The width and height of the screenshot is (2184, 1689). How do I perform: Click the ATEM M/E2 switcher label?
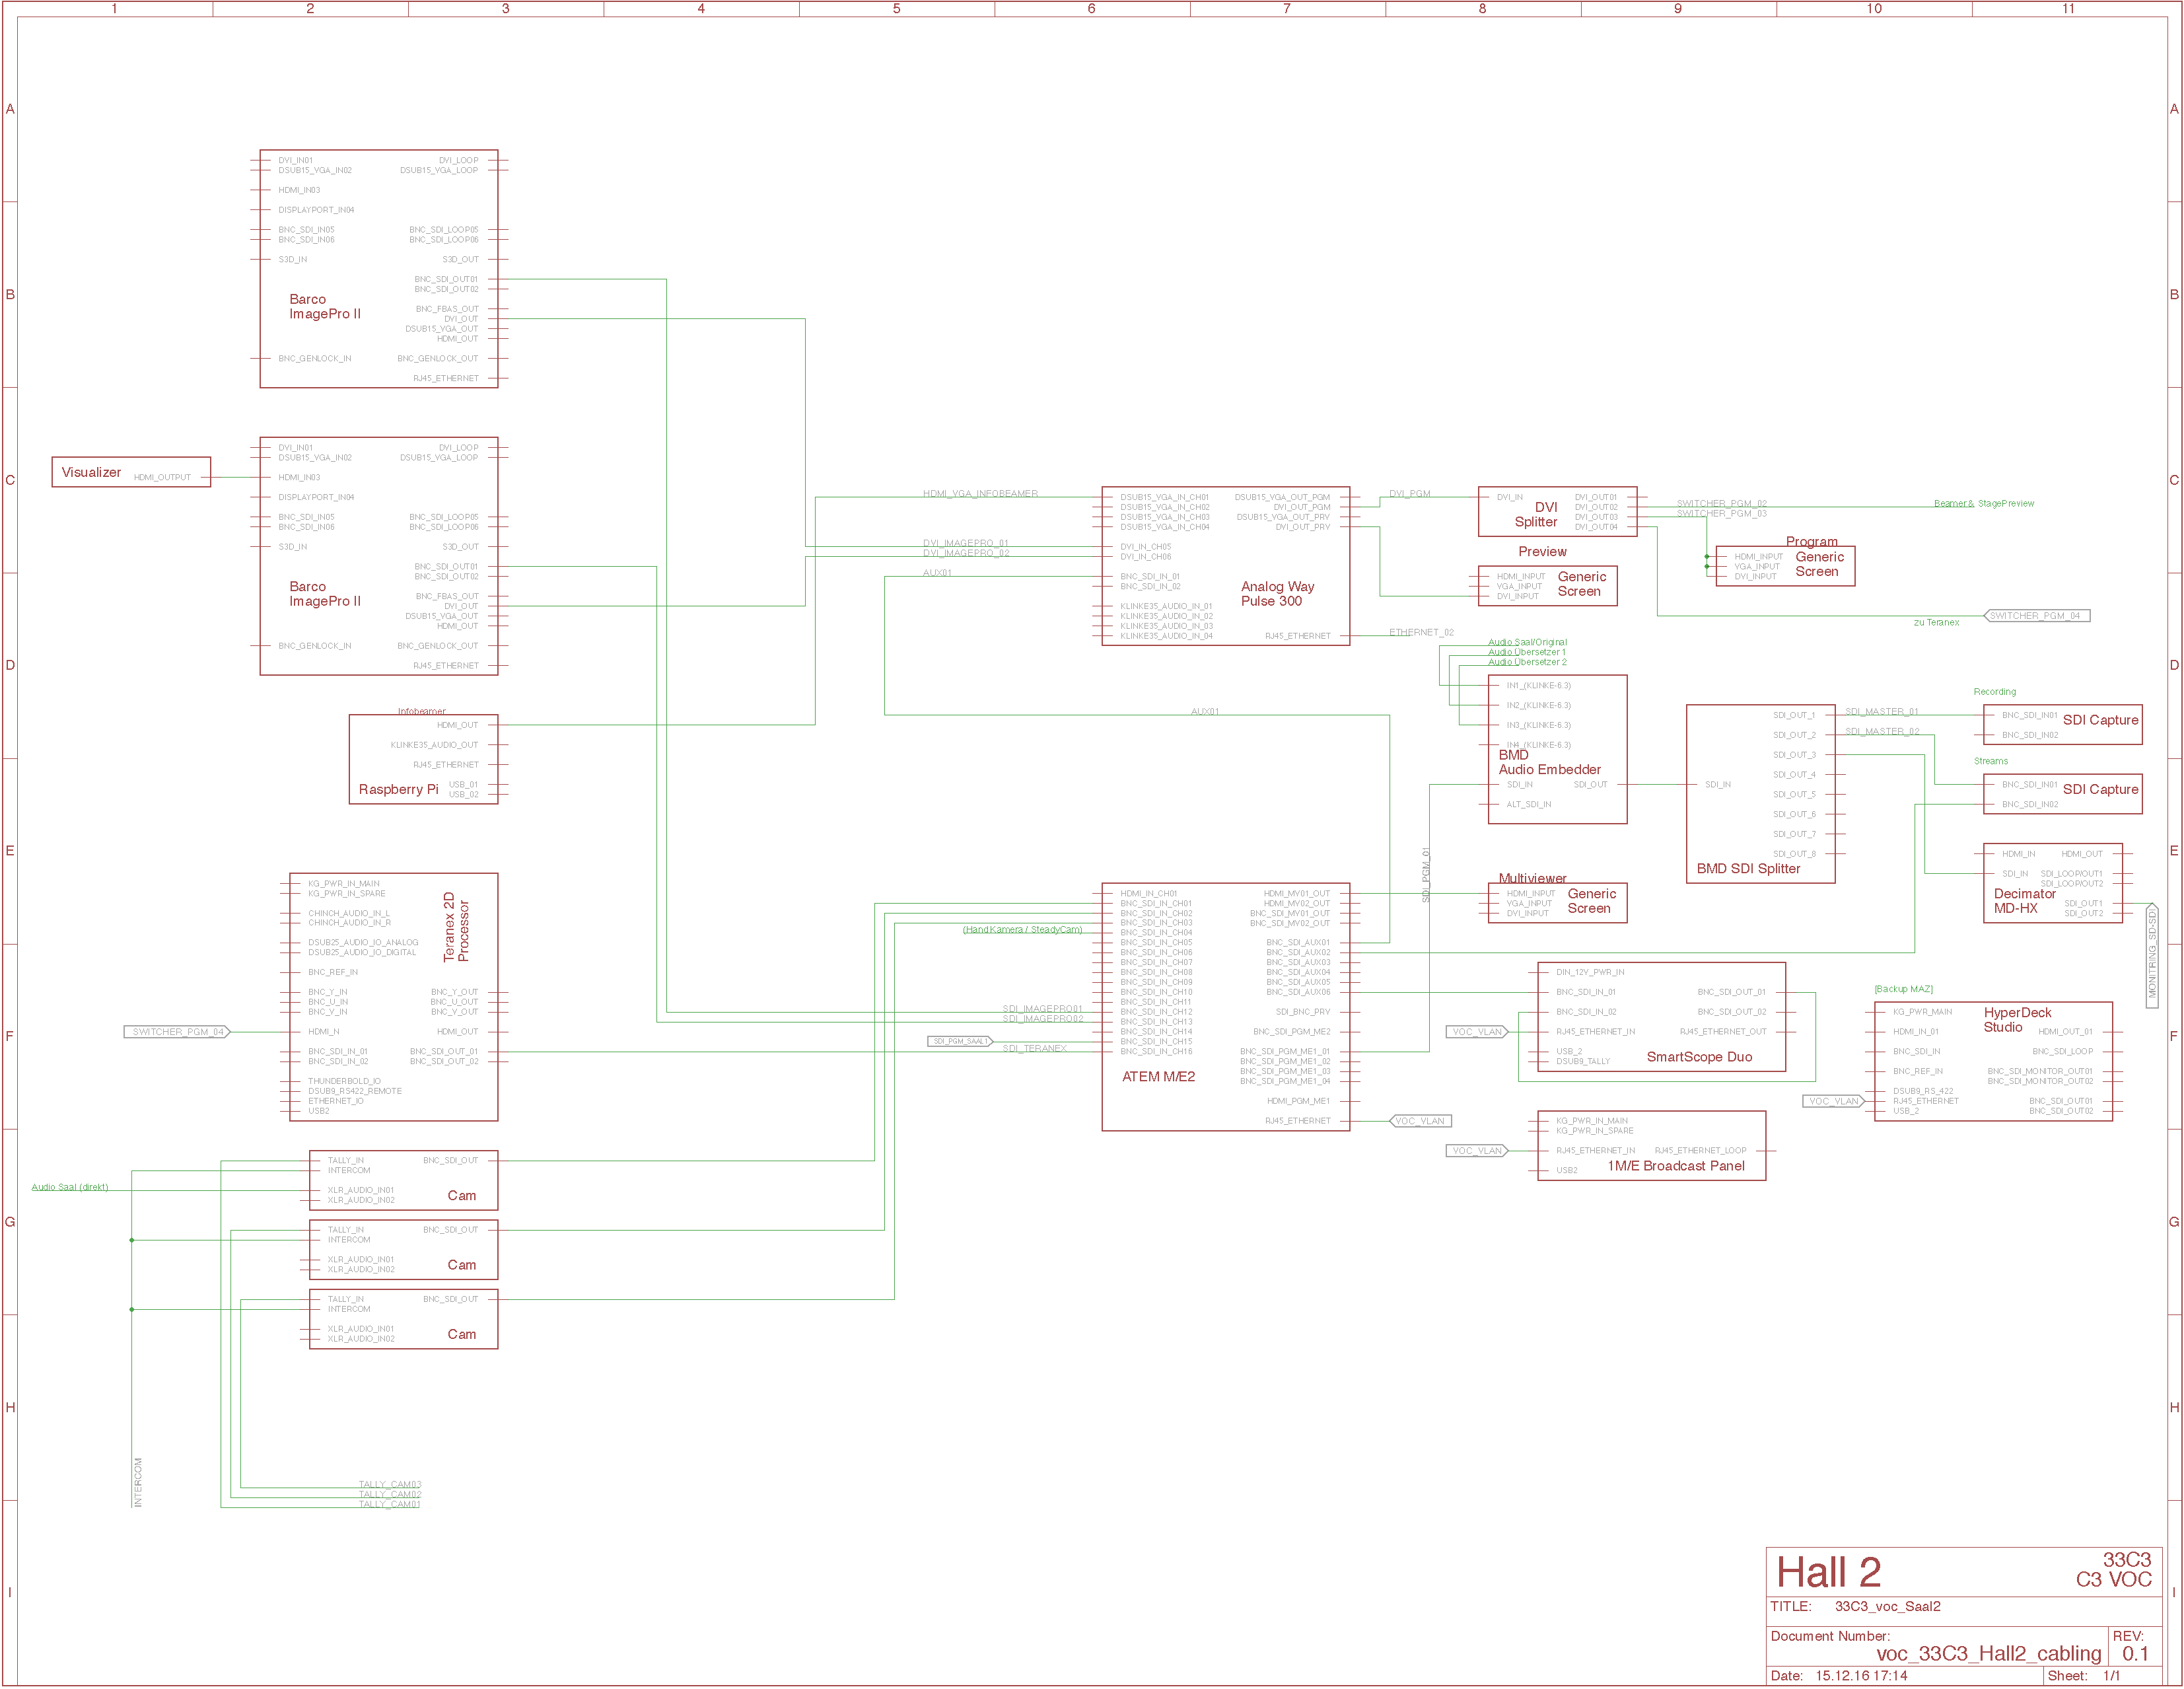[x=1158, y=1077]
